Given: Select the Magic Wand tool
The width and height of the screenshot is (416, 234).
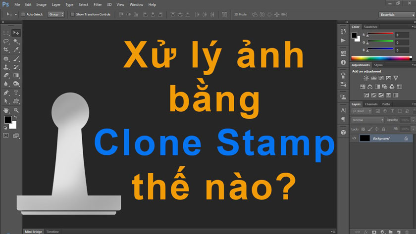Looking at the screenshot, I should (16, 42).
